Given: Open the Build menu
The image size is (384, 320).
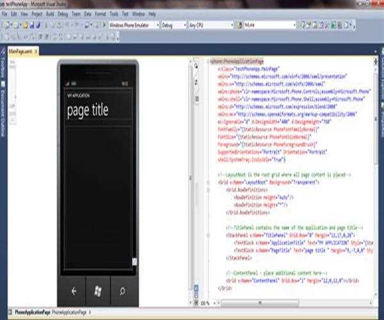Looking at the screenshot, I should pos(48,13).
